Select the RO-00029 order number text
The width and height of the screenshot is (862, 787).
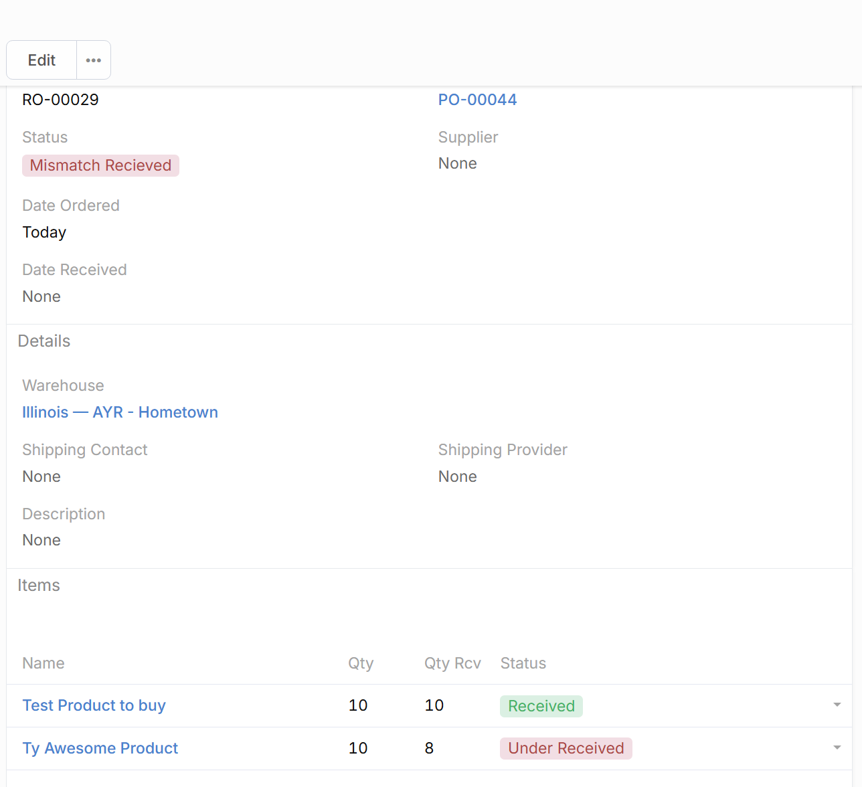tap(60, 100)
